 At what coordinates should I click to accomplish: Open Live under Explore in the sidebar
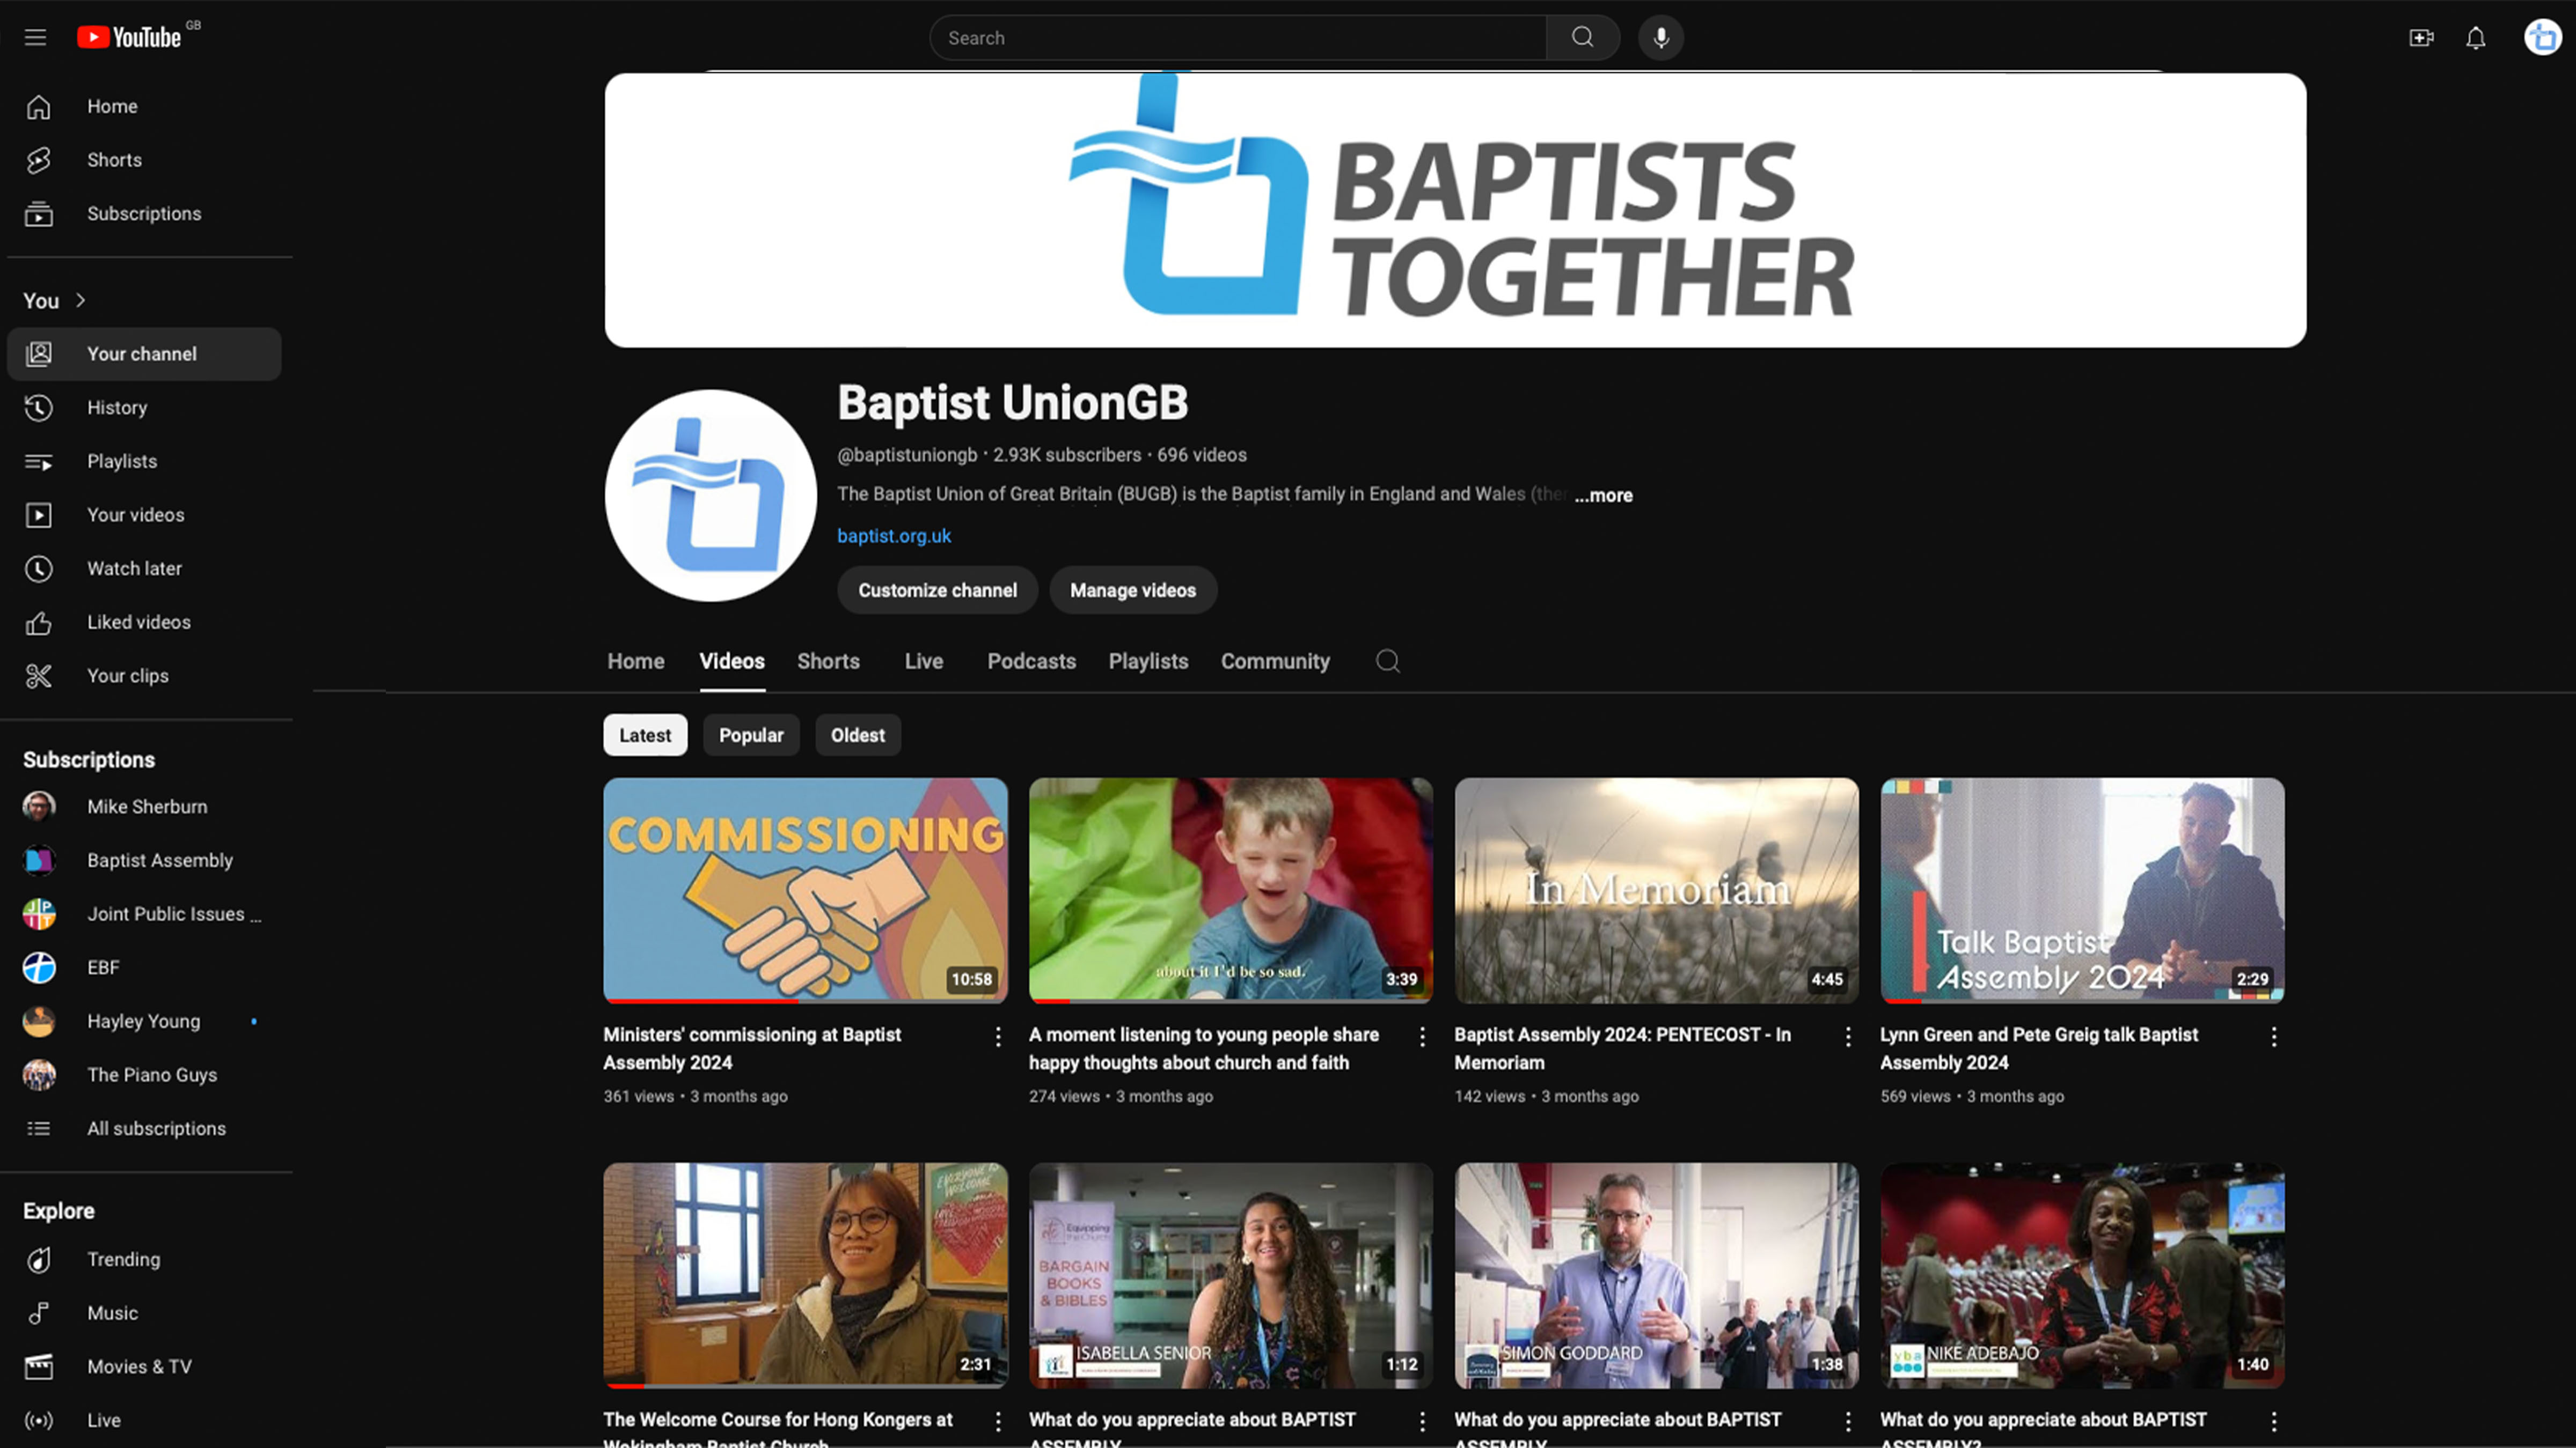pyautogui.click(x=144, y=1420)
